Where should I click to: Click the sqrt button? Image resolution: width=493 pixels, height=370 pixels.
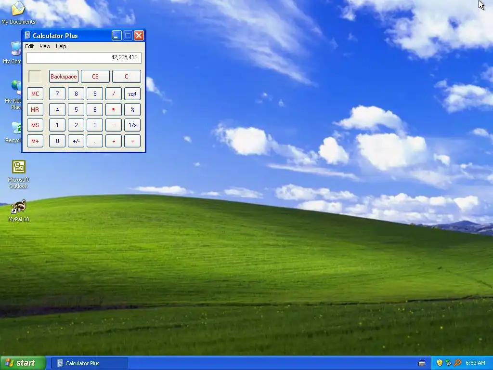pos(132,94)
